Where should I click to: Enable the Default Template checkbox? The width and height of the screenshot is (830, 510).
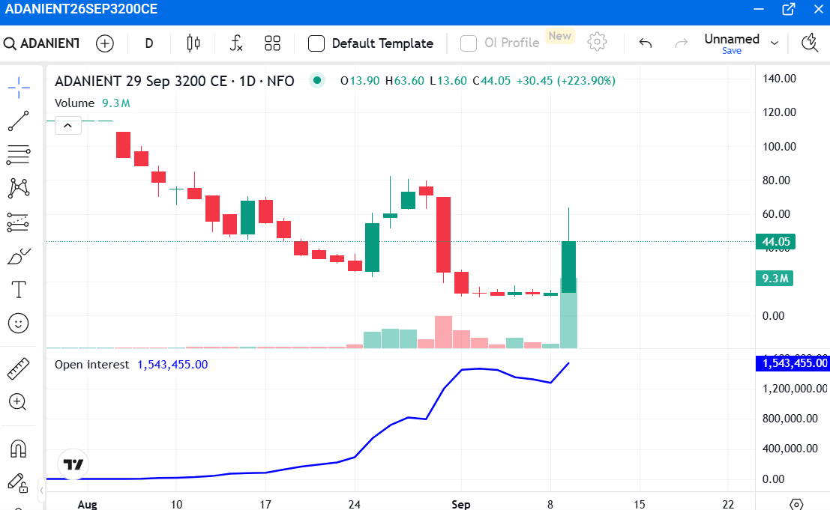pyautogui.click(x=316, y=43)
